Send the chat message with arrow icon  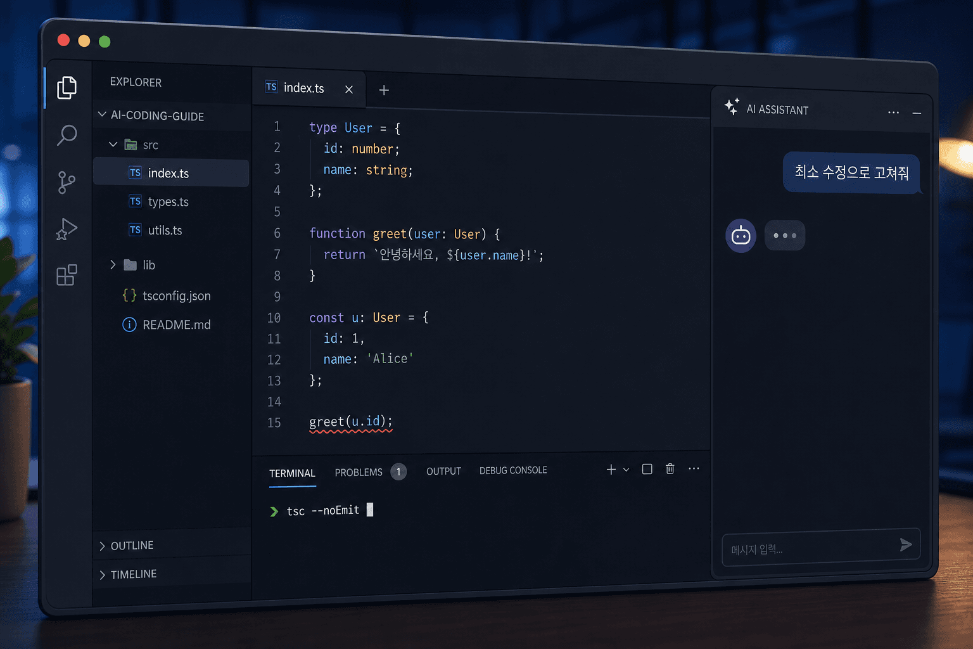906,544
